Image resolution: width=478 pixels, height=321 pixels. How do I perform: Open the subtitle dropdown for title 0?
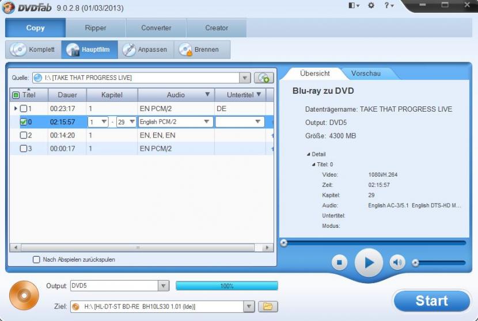click(240, 122)
